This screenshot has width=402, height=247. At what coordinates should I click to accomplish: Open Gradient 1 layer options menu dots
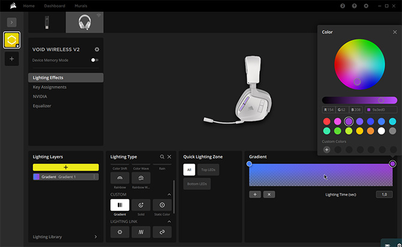pos(94,177)
